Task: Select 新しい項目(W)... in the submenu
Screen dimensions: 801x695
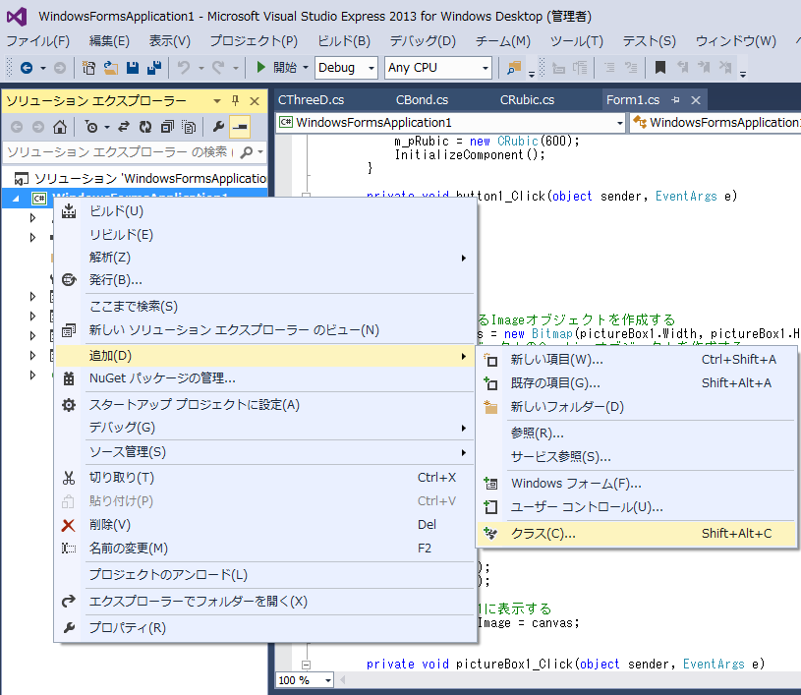Action: [x=637, y=360]
